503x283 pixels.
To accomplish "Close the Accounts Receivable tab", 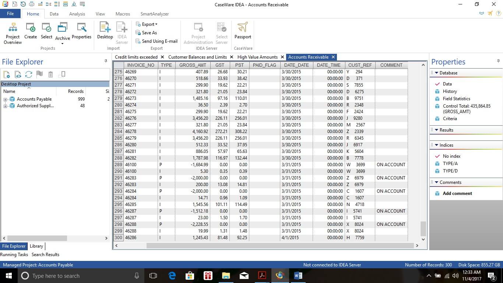I will pyautogui.click(x=333, y=57).
